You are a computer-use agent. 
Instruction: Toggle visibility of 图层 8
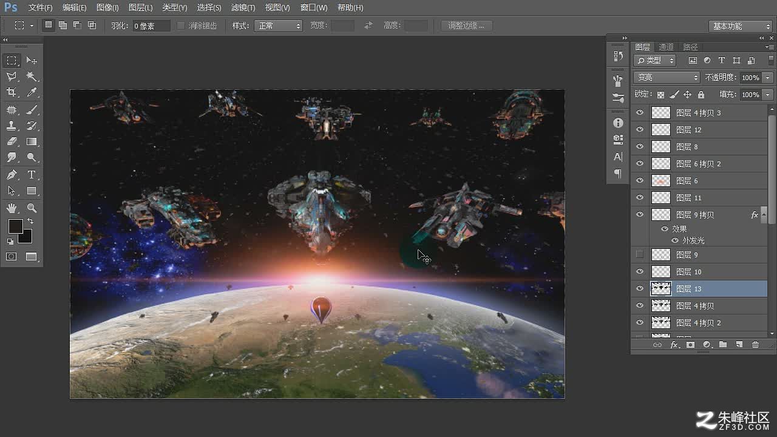639,147
